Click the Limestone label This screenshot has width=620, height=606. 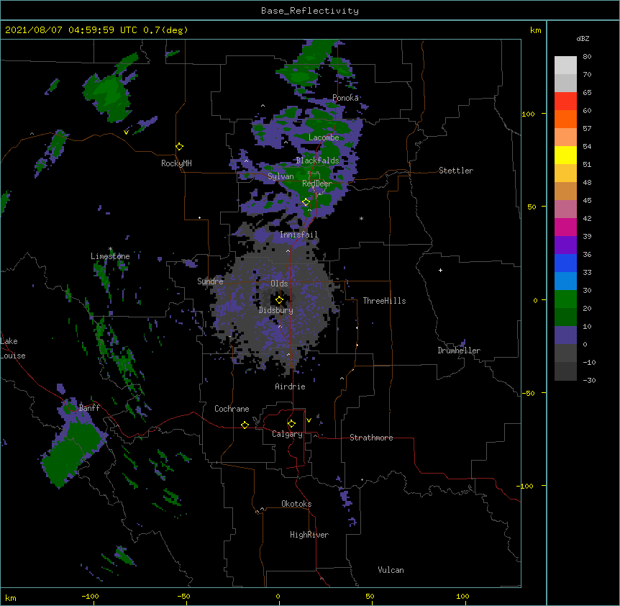110,256
